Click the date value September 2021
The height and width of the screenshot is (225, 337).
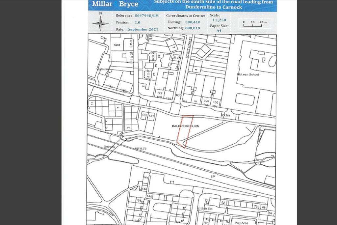coord(143,29)
